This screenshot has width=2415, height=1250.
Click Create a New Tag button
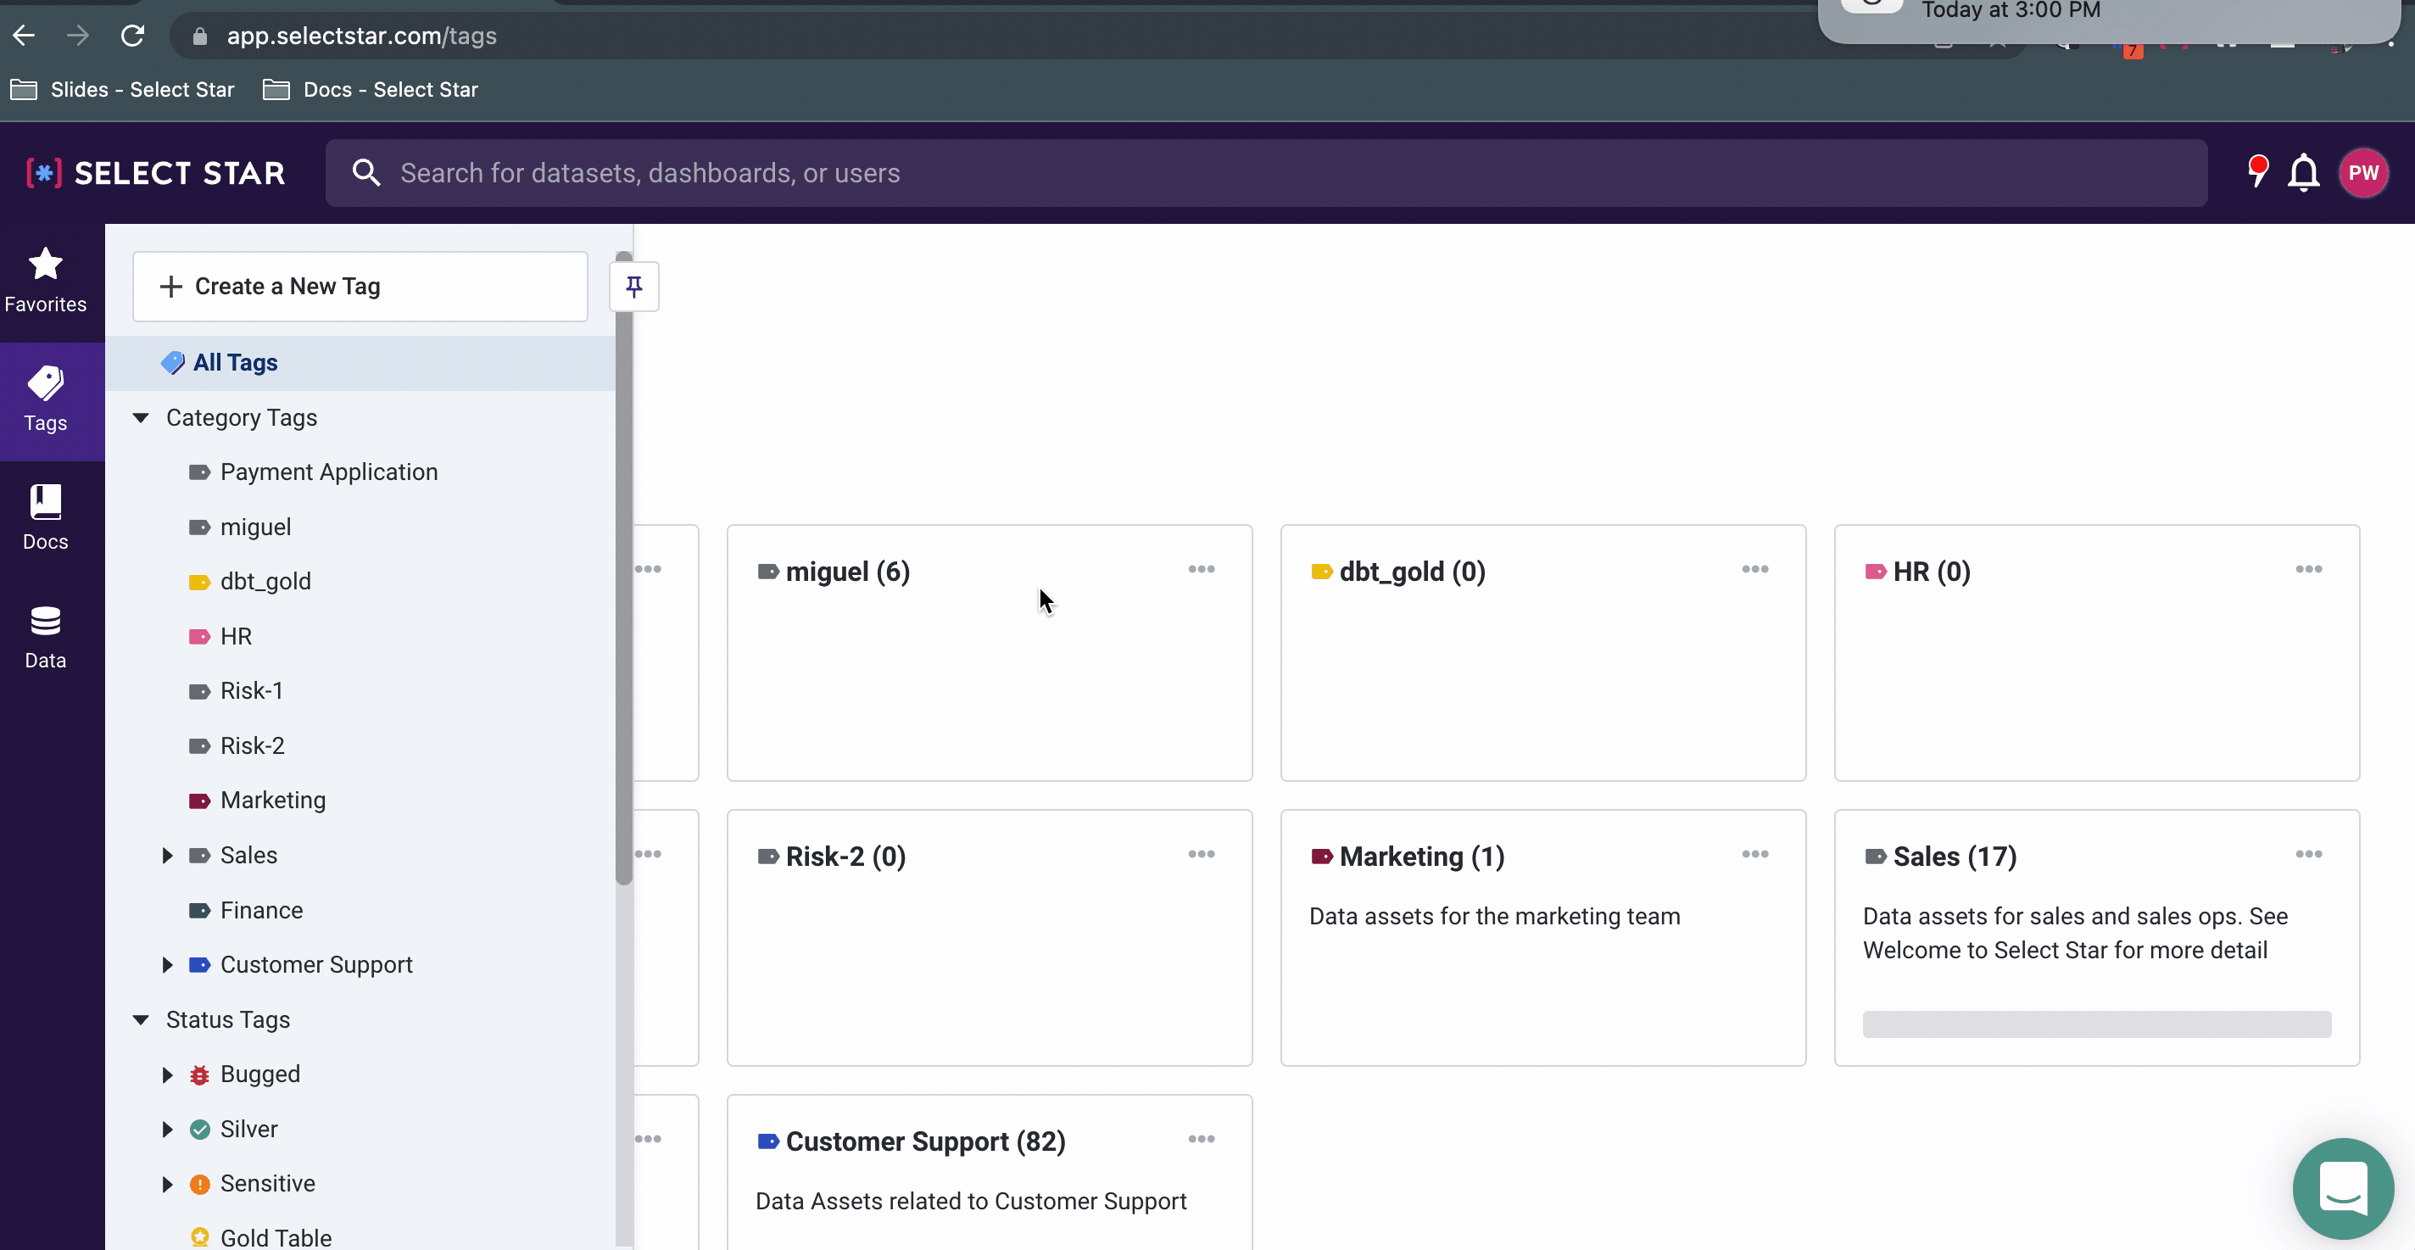[360, 286]
